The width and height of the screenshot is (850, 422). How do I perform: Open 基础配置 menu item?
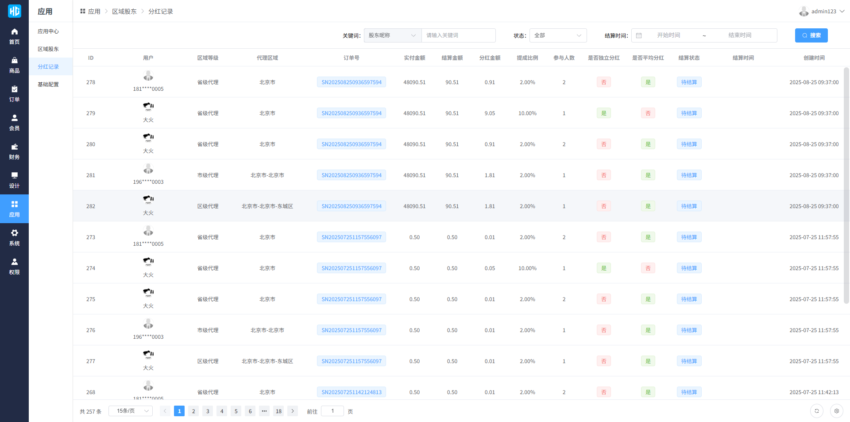point(48,85)
